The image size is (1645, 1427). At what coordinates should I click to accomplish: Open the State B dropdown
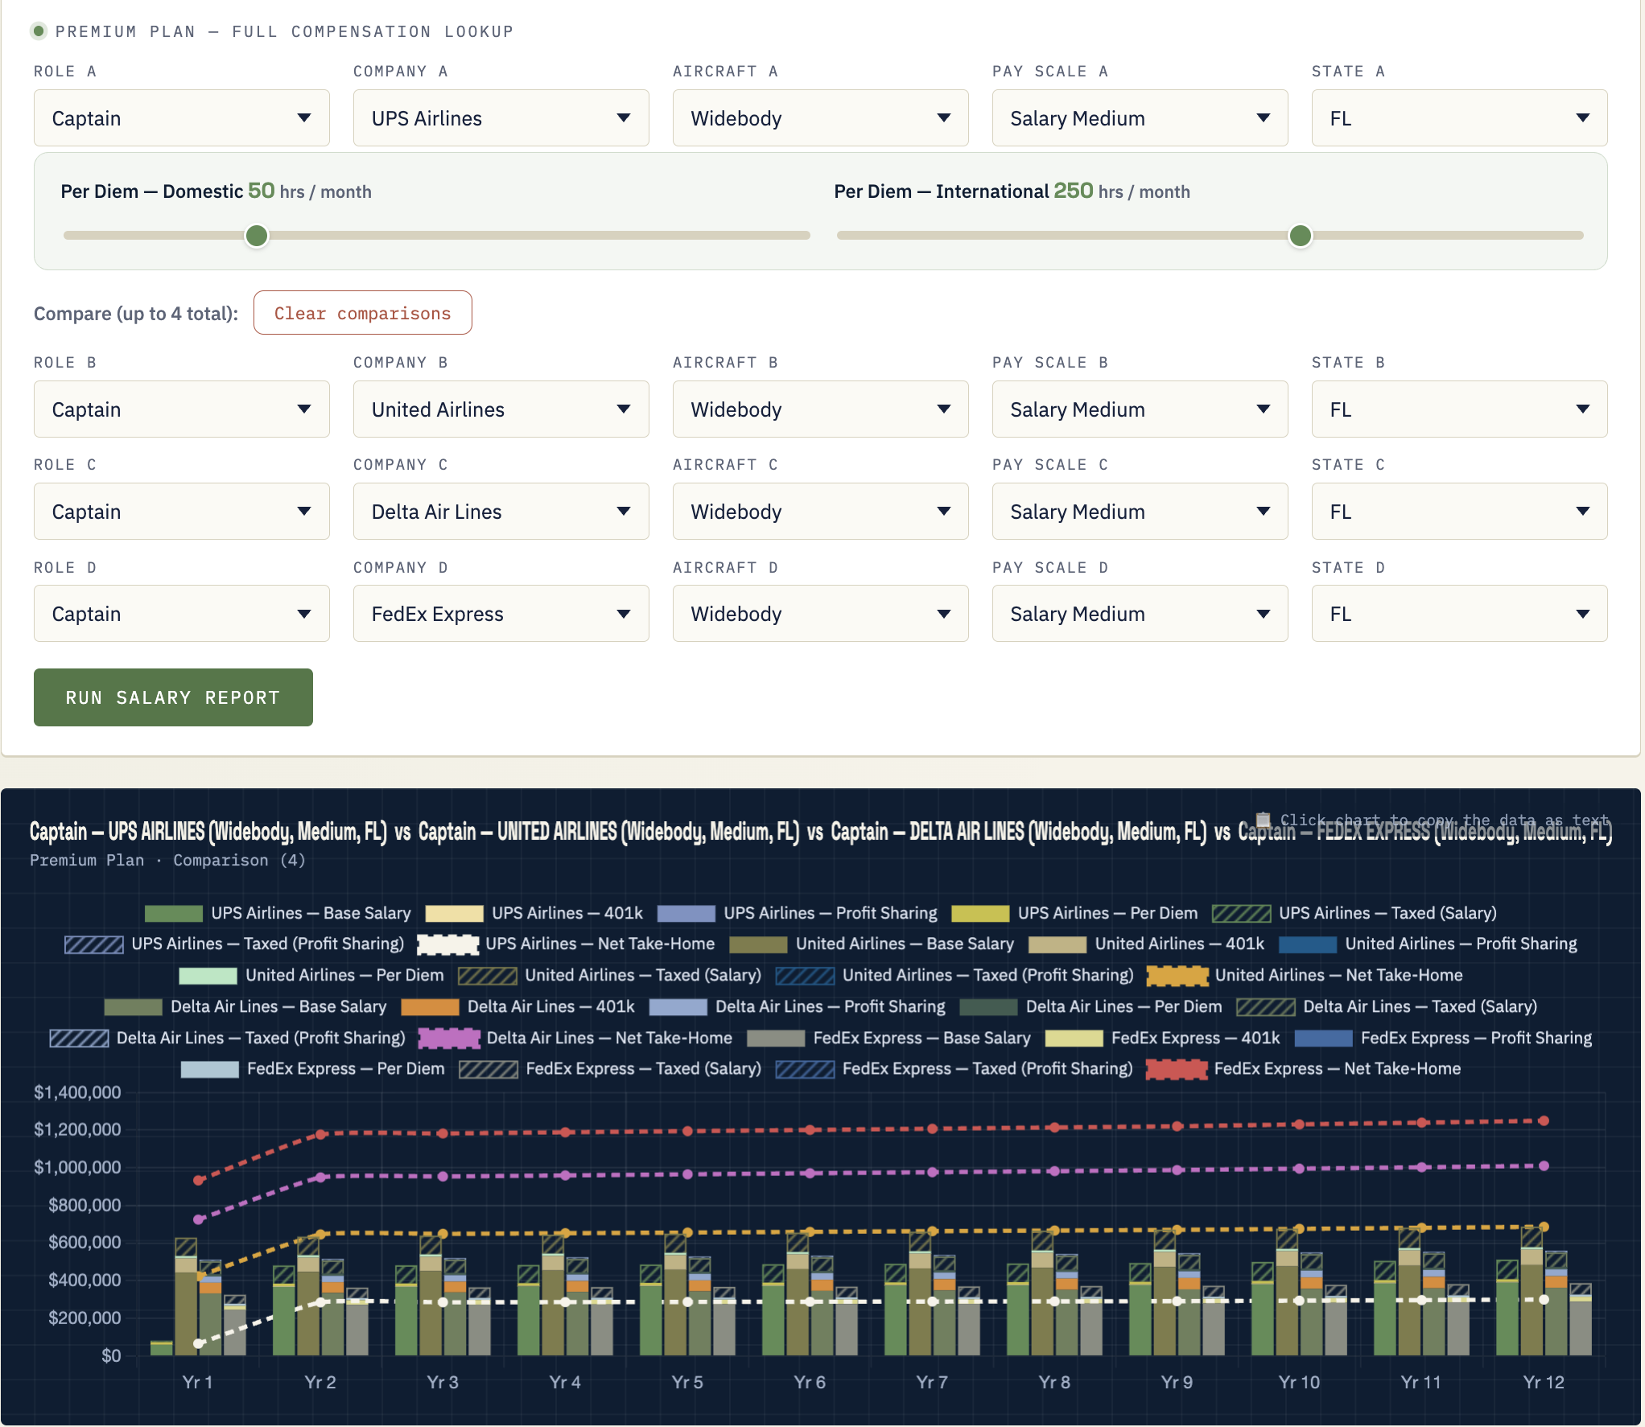coord(1459,409)
